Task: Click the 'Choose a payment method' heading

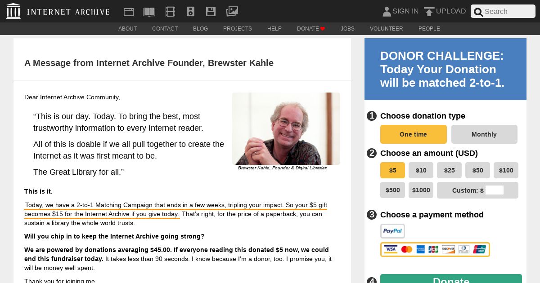Action: tap(432, 215)
